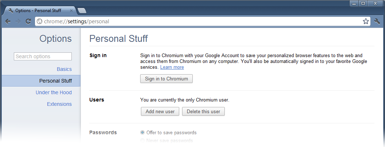The height and width of the screenshot is (147, 385).
Task: Open a new tab with the new tab button
Action: 82,11
